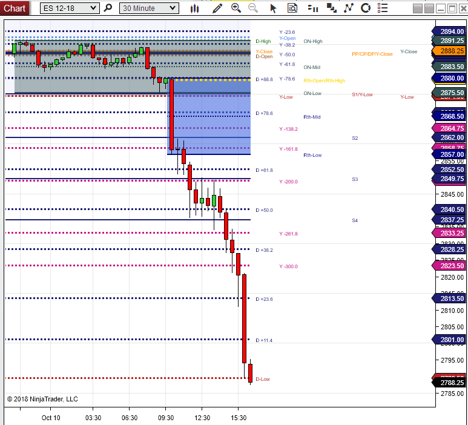Click the 2880.00 price marker
Image resolution: width=468 pixels, height=425 pixels.
tap(449, 78)
